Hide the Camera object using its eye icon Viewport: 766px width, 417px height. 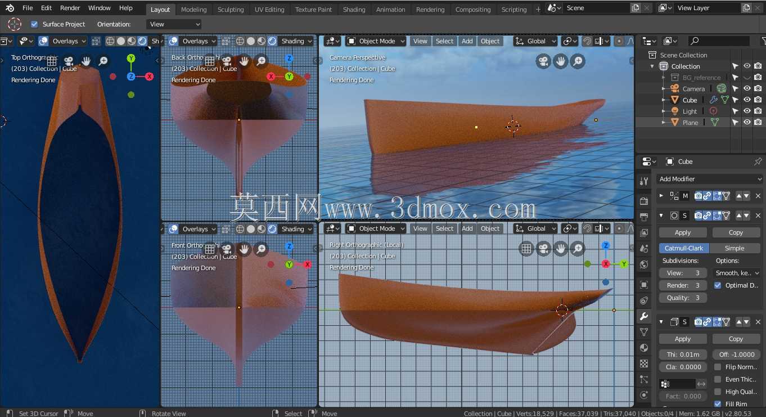(747, 88)
